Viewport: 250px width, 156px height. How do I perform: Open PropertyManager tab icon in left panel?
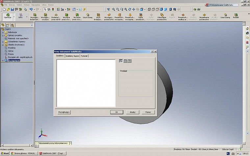coord(8,25)
